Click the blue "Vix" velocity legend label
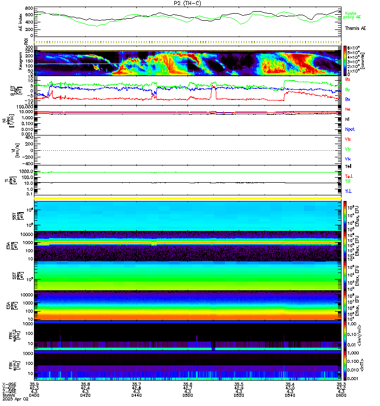Image resolution: width=380 pixels, height=406 pixels. click(x=348, y=159)
